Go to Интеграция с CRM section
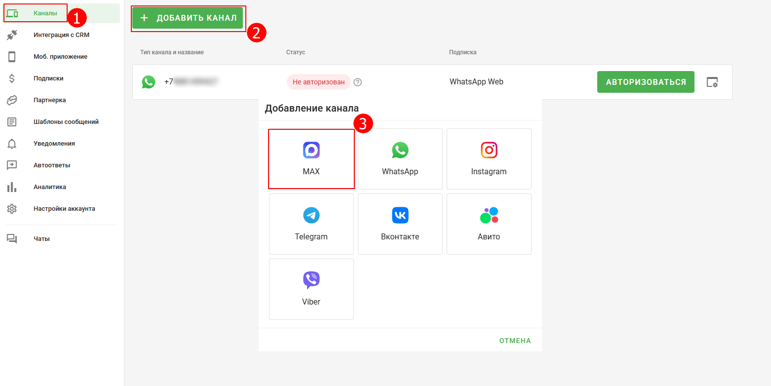This screenshot has width=771, height=386. 61,35
